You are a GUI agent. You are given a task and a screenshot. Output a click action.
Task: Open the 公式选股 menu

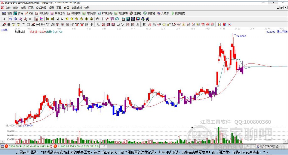click(x=40, y=8)
